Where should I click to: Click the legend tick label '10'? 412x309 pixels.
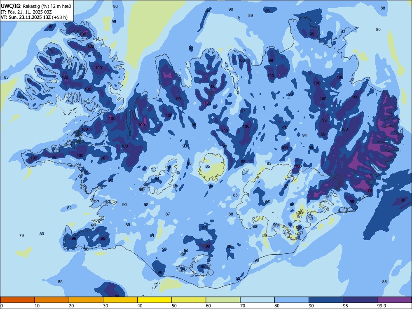37,306
